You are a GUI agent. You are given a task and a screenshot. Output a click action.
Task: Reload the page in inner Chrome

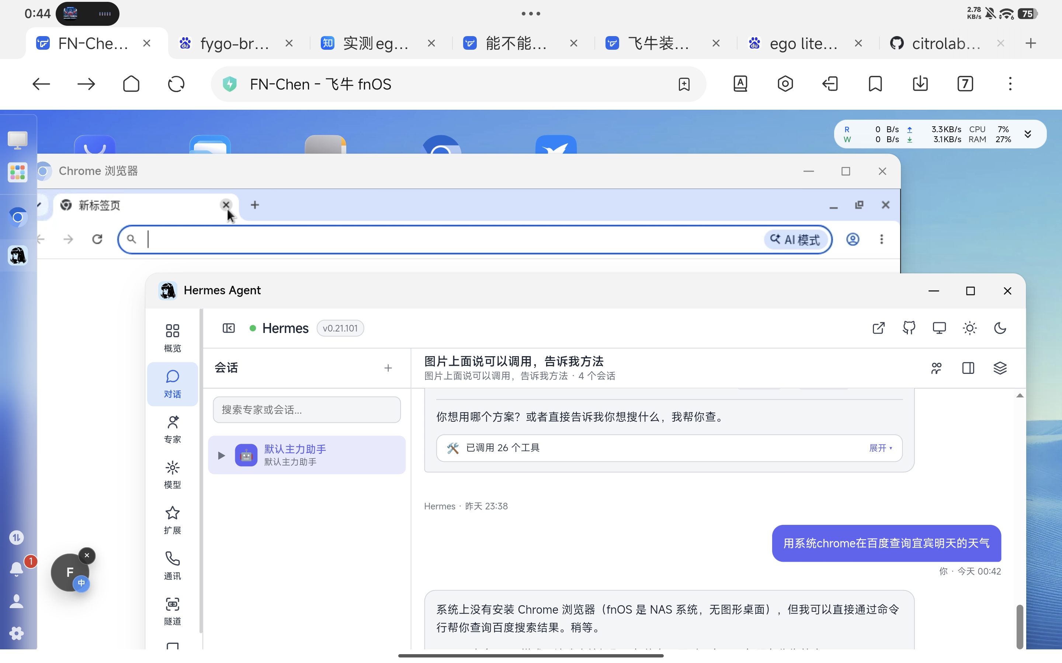point(97,239)
